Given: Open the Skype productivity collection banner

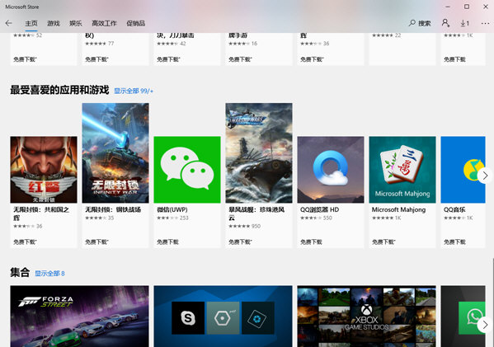Looking at the screenshot, I should coord(223,317).
